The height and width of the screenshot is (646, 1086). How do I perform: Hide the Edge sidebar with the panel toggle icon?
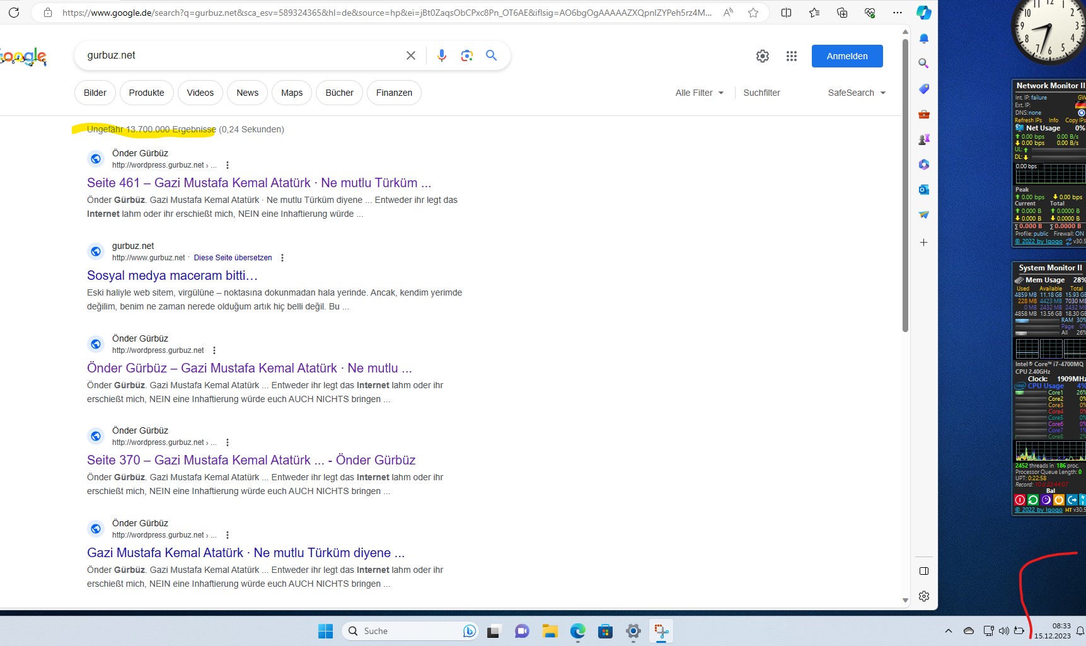tap(924, 571)
